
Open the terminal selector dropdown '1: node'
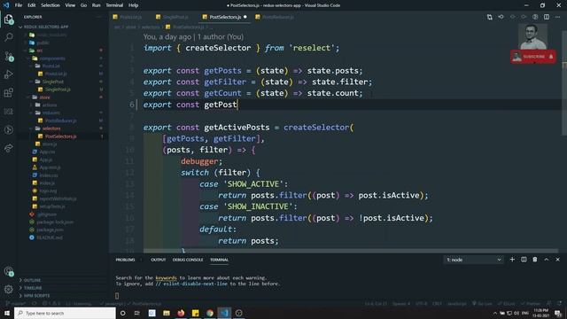coord(473,260)
